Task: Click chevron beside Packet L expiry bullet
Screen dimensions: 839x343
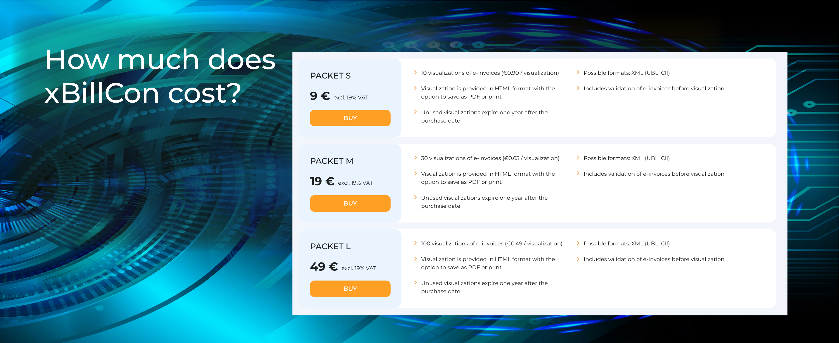Action: [415, 282]
